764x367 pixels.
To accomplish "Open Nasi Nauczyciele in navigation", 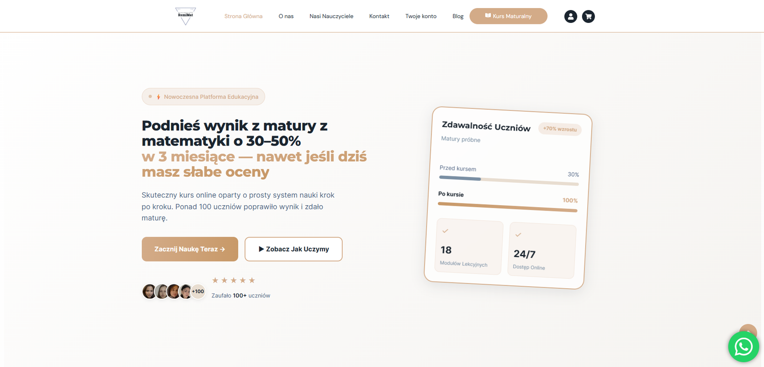I will coord(331,16).
